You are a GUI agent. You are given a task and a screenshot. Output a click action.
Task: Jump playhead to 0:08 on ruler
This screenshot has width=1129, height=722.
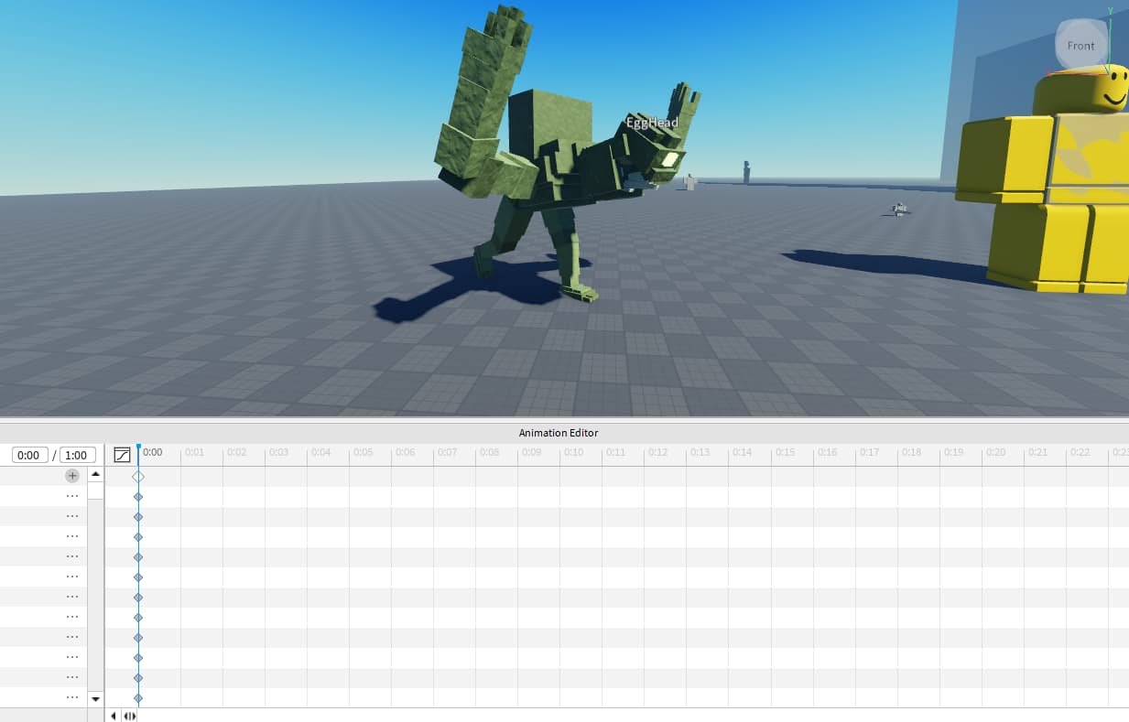[489, 452]
